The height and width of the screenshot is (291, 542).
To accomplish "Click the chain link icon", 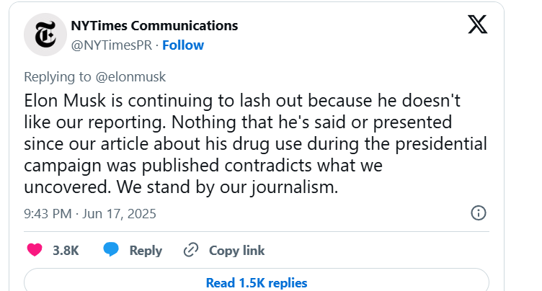I will (x=191, y=251).
